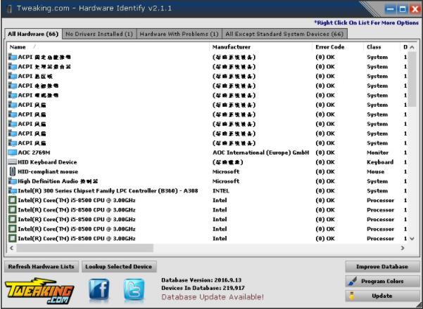Click the Improve Database button

click(381, 267)
